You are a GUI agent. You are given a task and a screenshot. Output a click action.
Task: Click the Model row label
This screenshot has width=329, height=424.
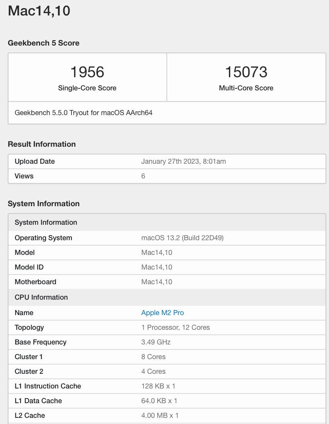point(25,253)
